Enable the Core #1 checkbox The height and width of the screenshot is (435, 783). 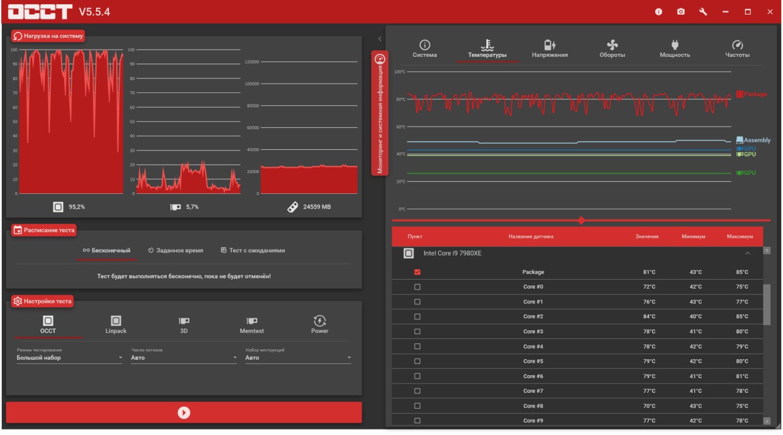point(417,302)
